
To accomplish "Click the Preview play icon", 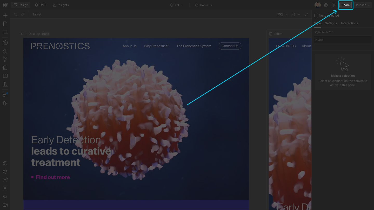I will pyautogui.click(x=334, y=5).
